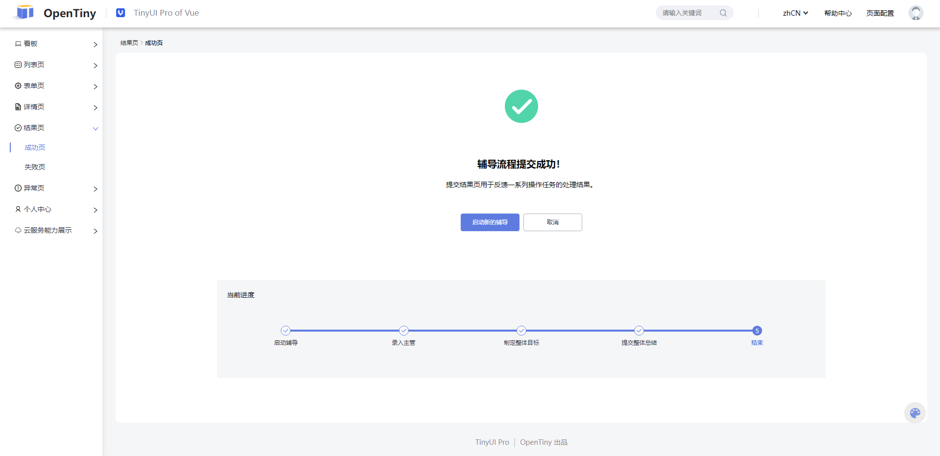Click the 列表页 list icon
940x456 pixels.
click(x=18, y=65)
